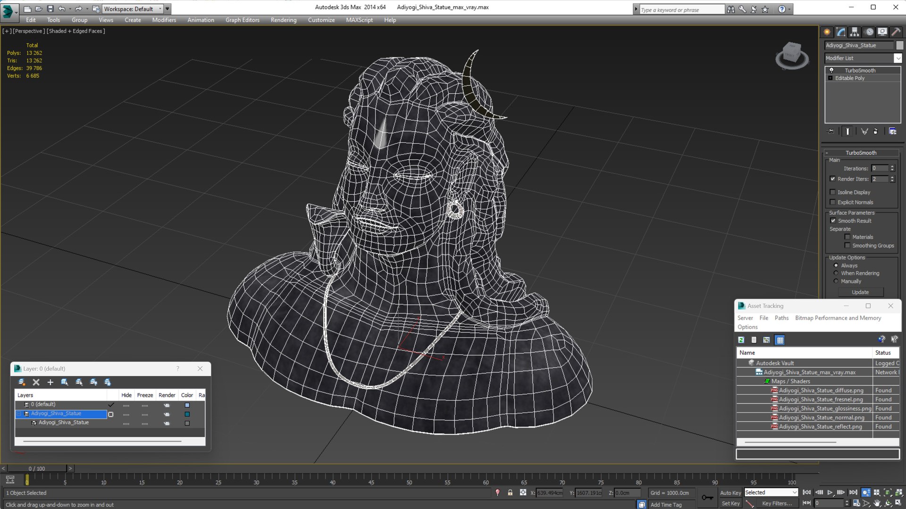This screenshot has width=906, height=509.
Task: Click the Selection Lock padlock icon
Action: tap(510, 493)
